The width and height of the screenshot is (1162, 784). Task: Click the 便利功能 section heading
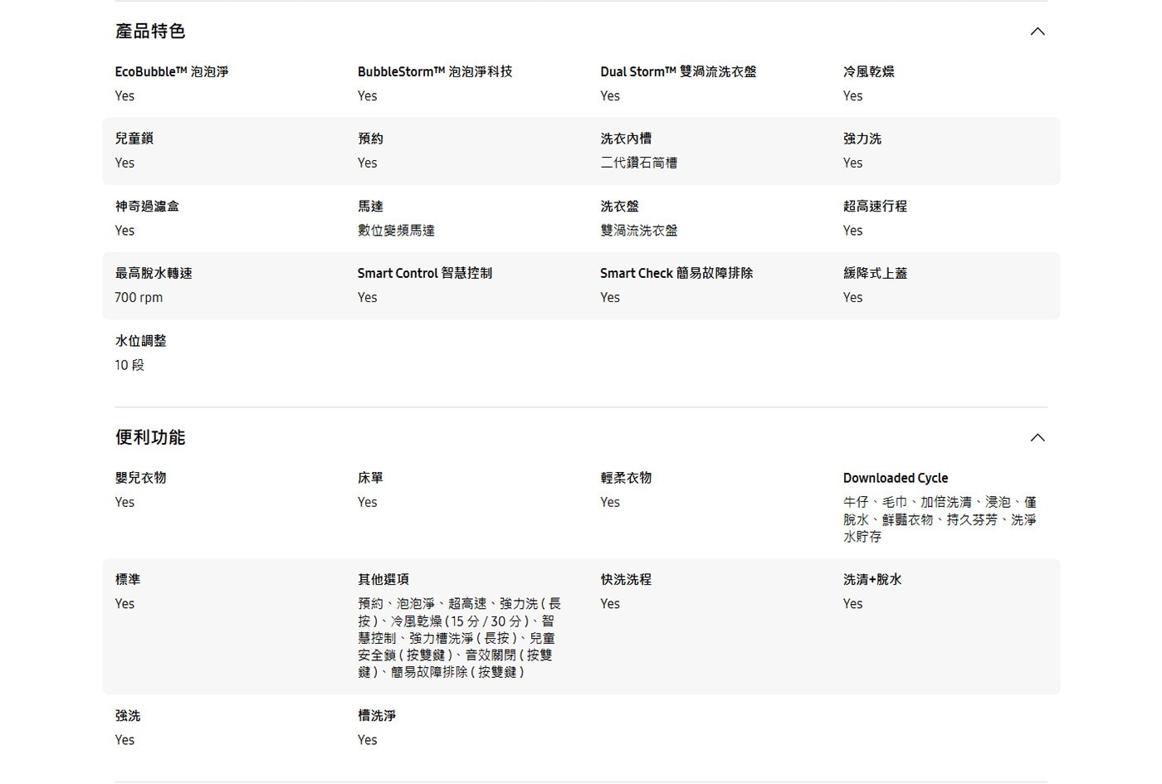coord(150,437)
